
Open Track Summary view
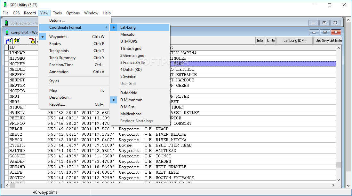click(x=74, y=58)
